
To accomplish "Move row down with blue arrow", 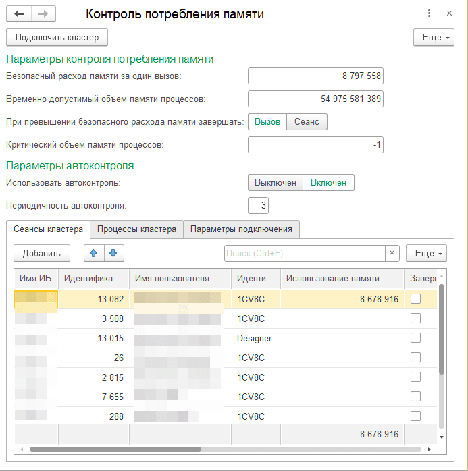I will [x=113, y=253].
